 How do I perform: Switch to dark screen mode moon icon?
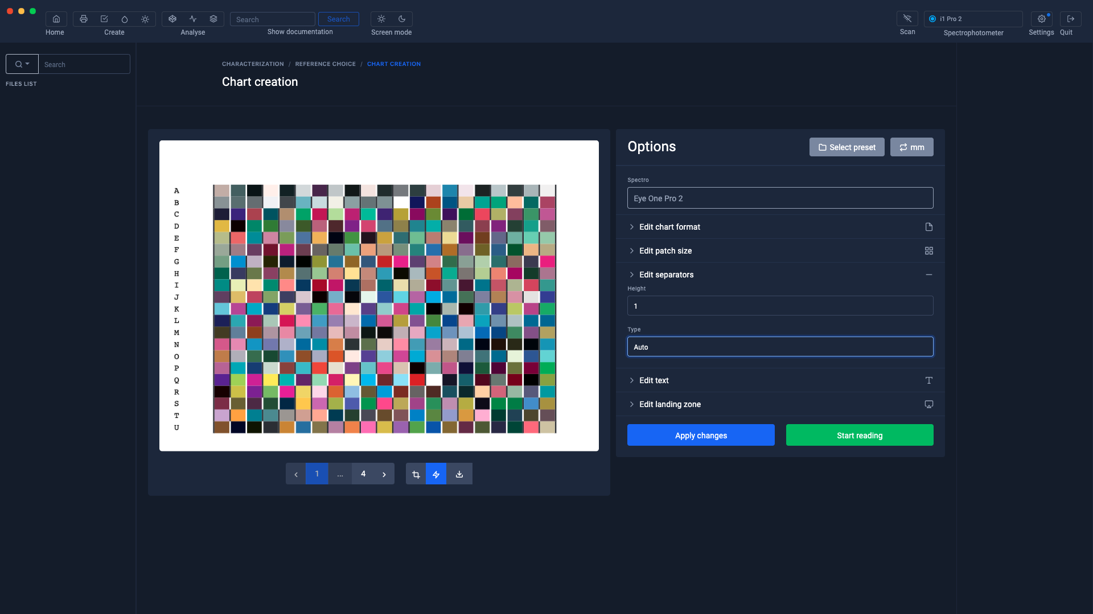[x=402, y=19]
